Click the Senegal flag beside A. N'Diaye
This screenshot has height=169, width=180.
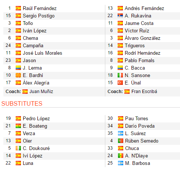tap(121, 156)
